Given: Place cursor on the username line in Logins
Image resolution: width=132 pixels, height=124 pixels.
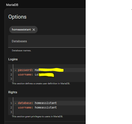Looking at the screenshot, I should pyautogui.click(x=49, y=74).
